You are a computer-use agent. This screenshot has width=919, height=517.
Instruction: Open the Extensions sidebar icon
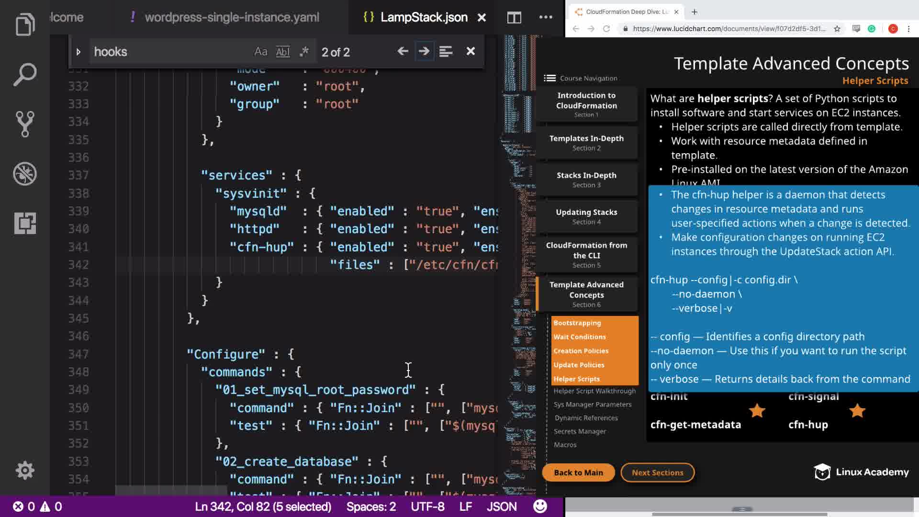click(25, 223)
